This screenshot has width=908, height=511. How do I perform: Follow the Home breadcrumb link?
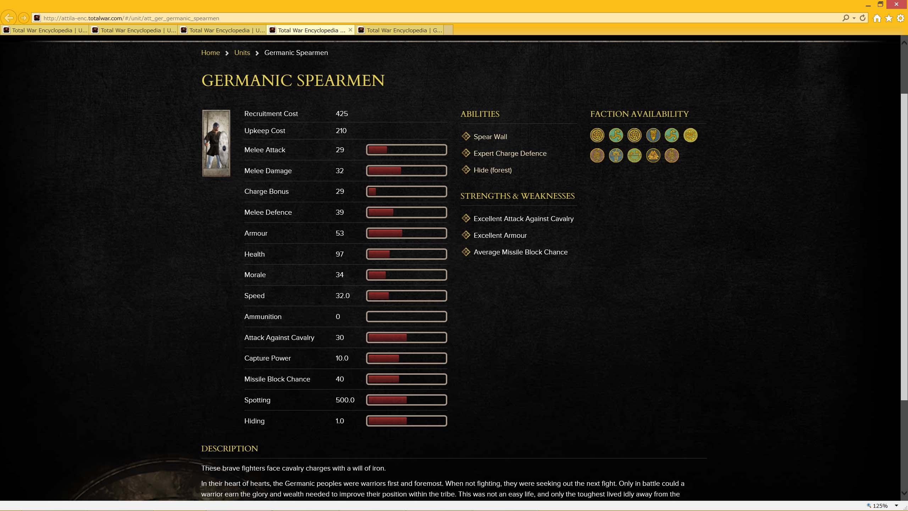click(210, 53)
